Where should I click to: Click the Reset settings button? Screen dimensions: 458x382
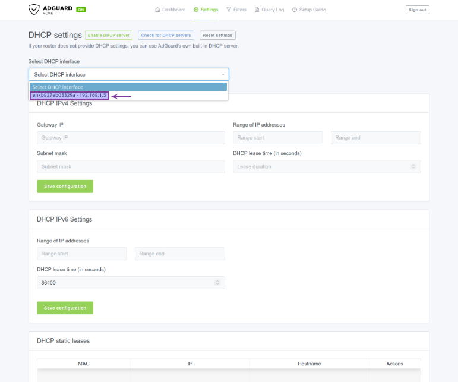pos(217,36)
